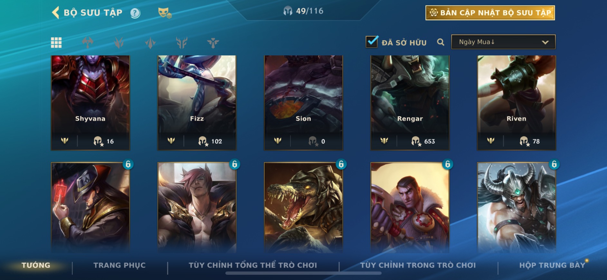Select the Rengar champion card

tap(410, 103)
